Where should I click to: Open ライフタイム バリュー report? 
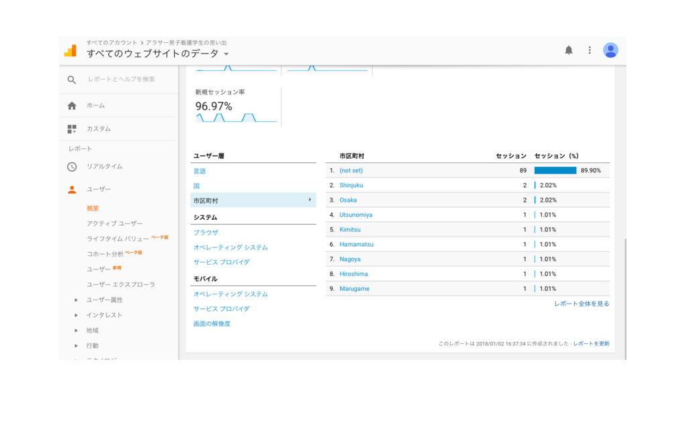pyautogui.click(x=118, y=239)
